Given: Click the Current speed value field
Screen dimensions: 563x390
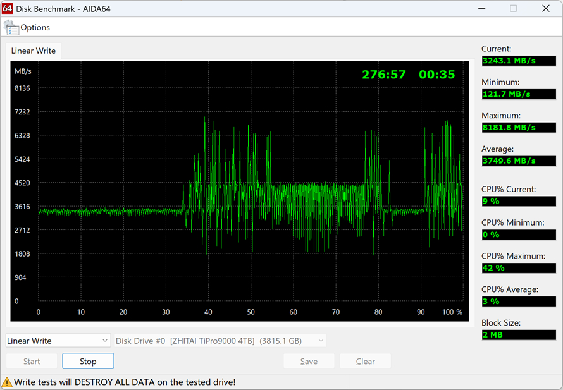Looking at the screenshot, I should point(519,61).
